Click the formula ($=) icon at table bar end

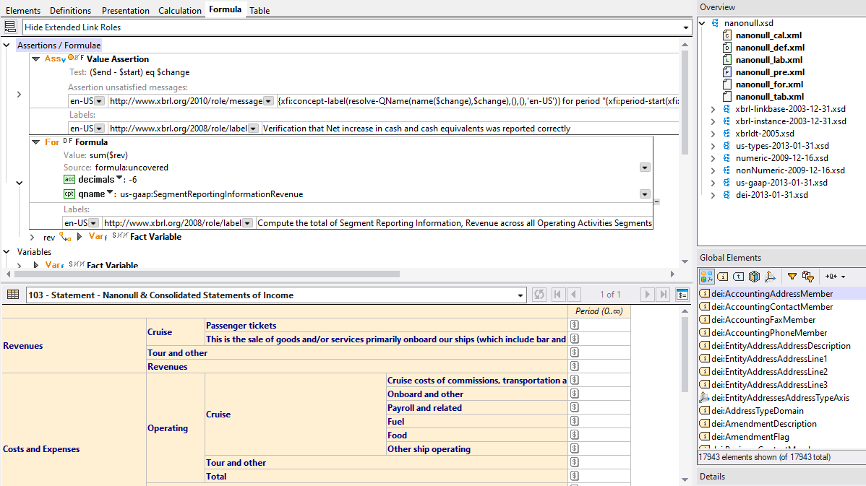(x=682, y=294)
